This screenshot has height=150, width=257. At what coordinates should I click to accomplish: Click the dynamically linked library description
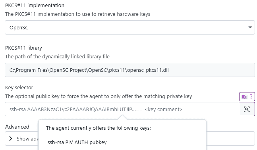[x=57, y=56]
